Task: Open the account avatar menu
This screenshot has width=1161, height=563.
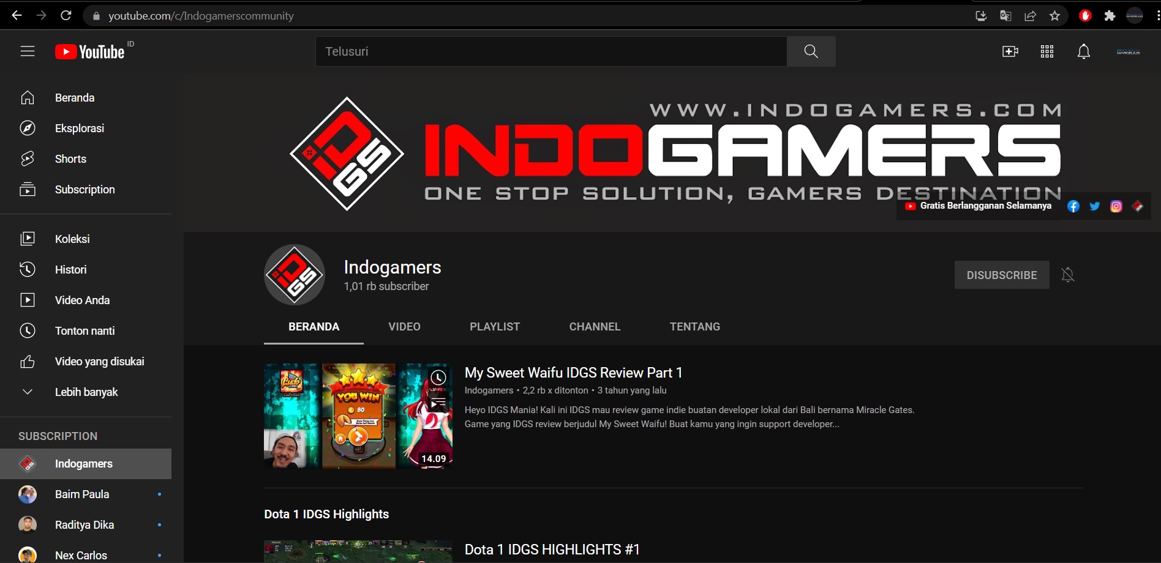Action: click(x=1128, y=52)
